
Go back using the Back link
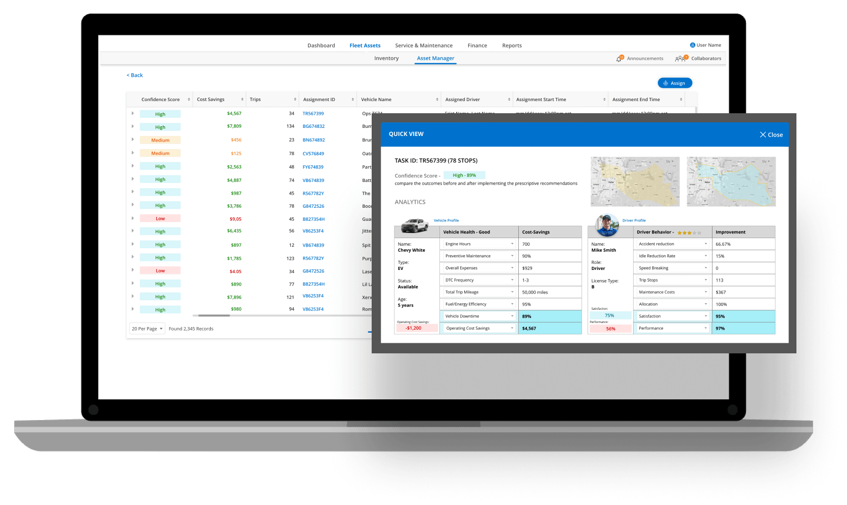tap(135, 75)
